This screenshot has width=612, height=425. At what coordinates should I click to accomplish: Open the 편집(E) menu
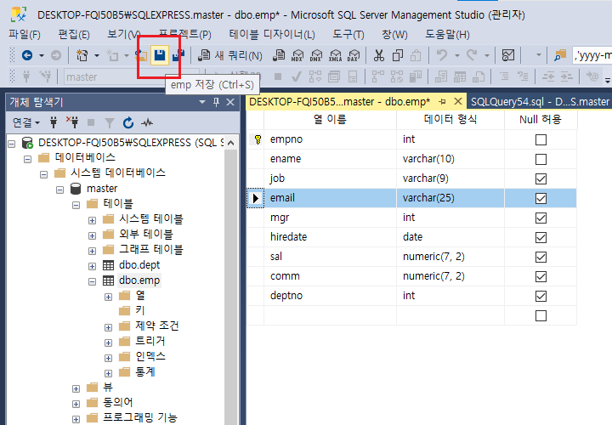pyautogui.click(x=74, y=35)
